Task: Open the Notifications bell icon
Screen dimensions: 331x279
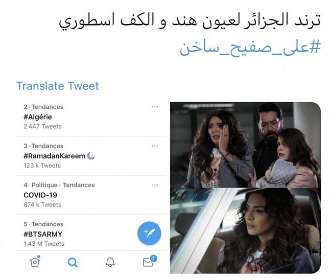Action: (x=110, y=262)
